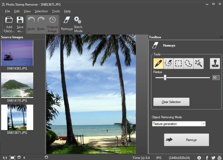The image size is (223, 160).
Task: Set zoom to 1:1 actual size
Action: click(x=5, y=158)
